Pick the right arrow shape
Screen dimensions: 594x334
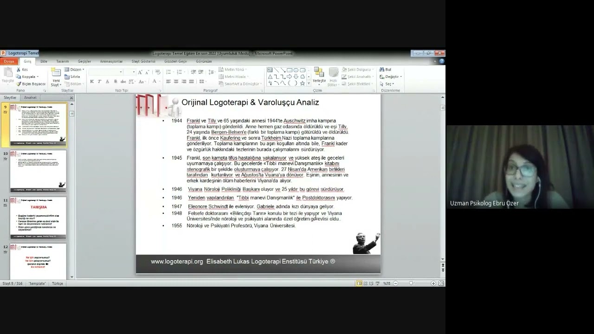pos(290,77)
